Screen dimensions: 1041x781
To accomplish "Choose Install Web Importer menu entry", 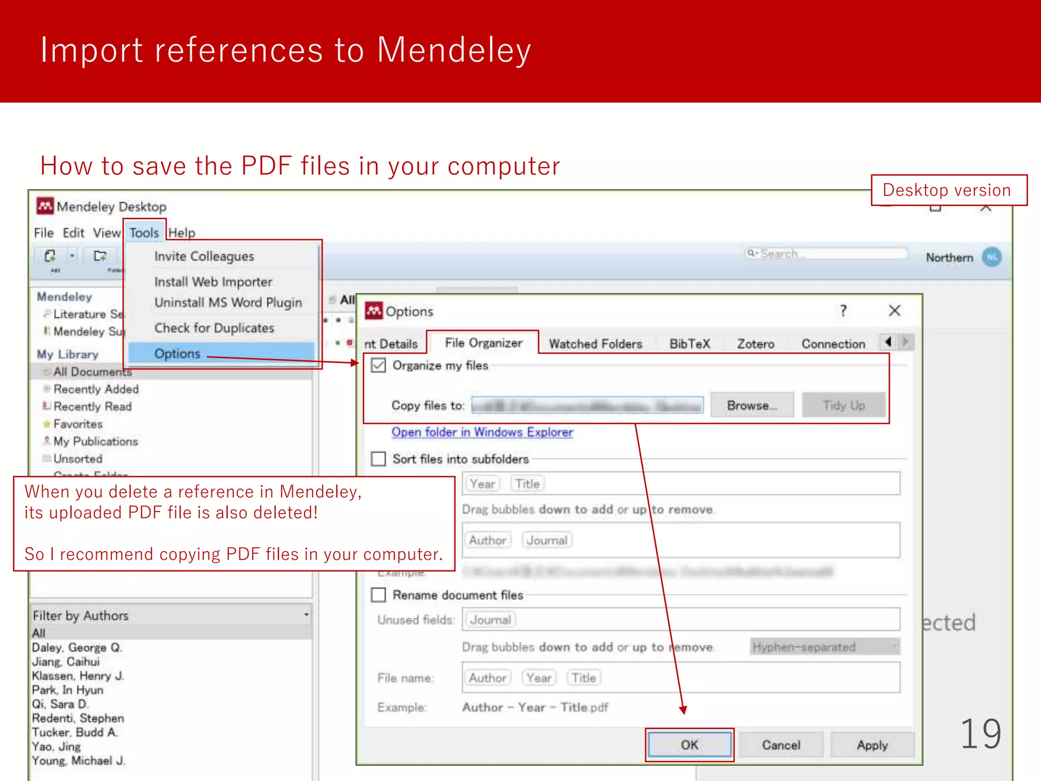I will (213, 281).
